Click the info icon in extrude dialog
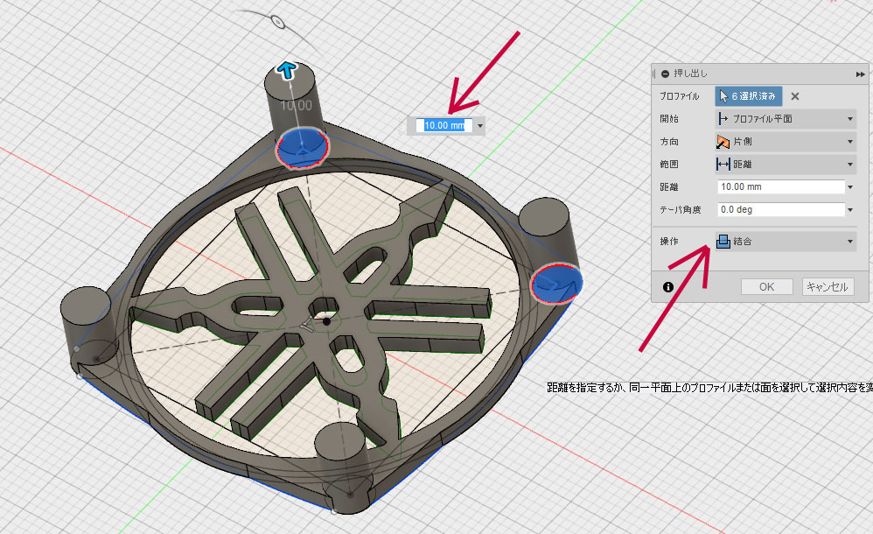Screen dimensions: 873x534 (668, 286)
